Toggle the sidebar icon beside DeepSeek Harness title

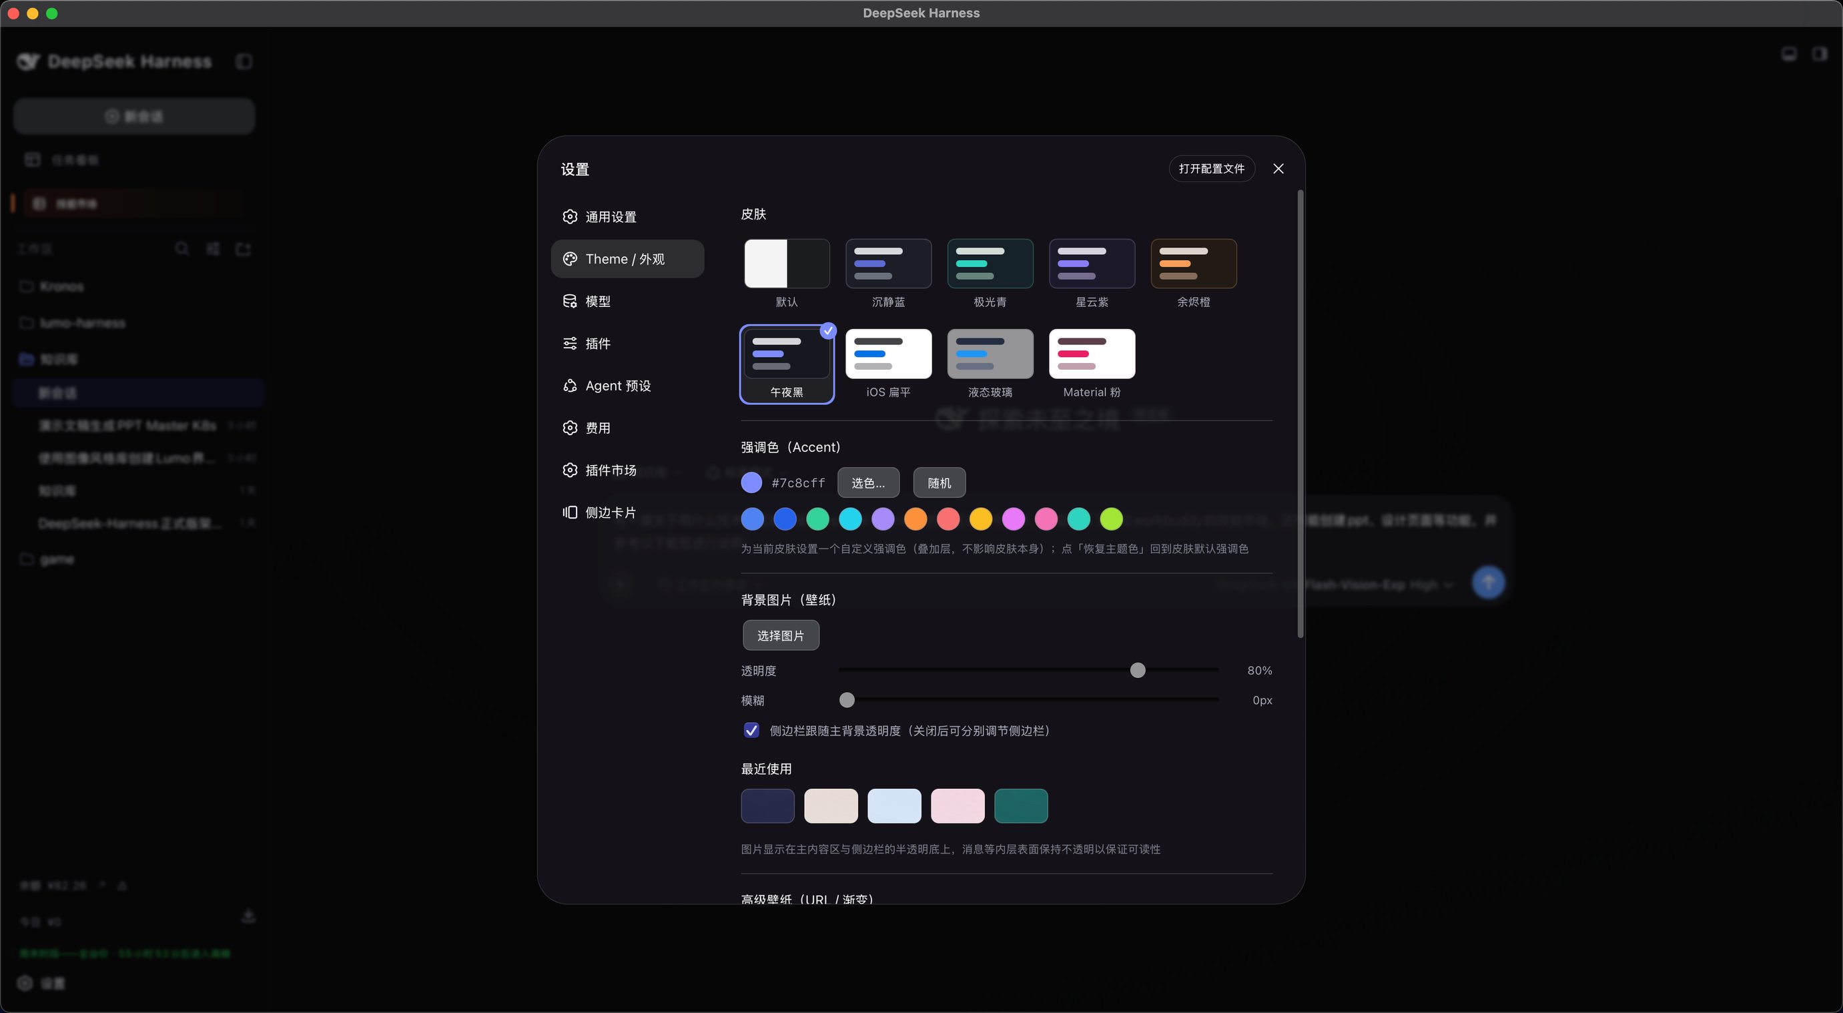point(244,61)
